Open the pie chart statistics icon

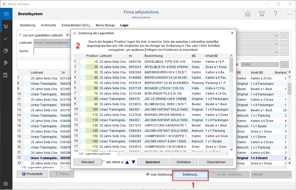[6, 51]
